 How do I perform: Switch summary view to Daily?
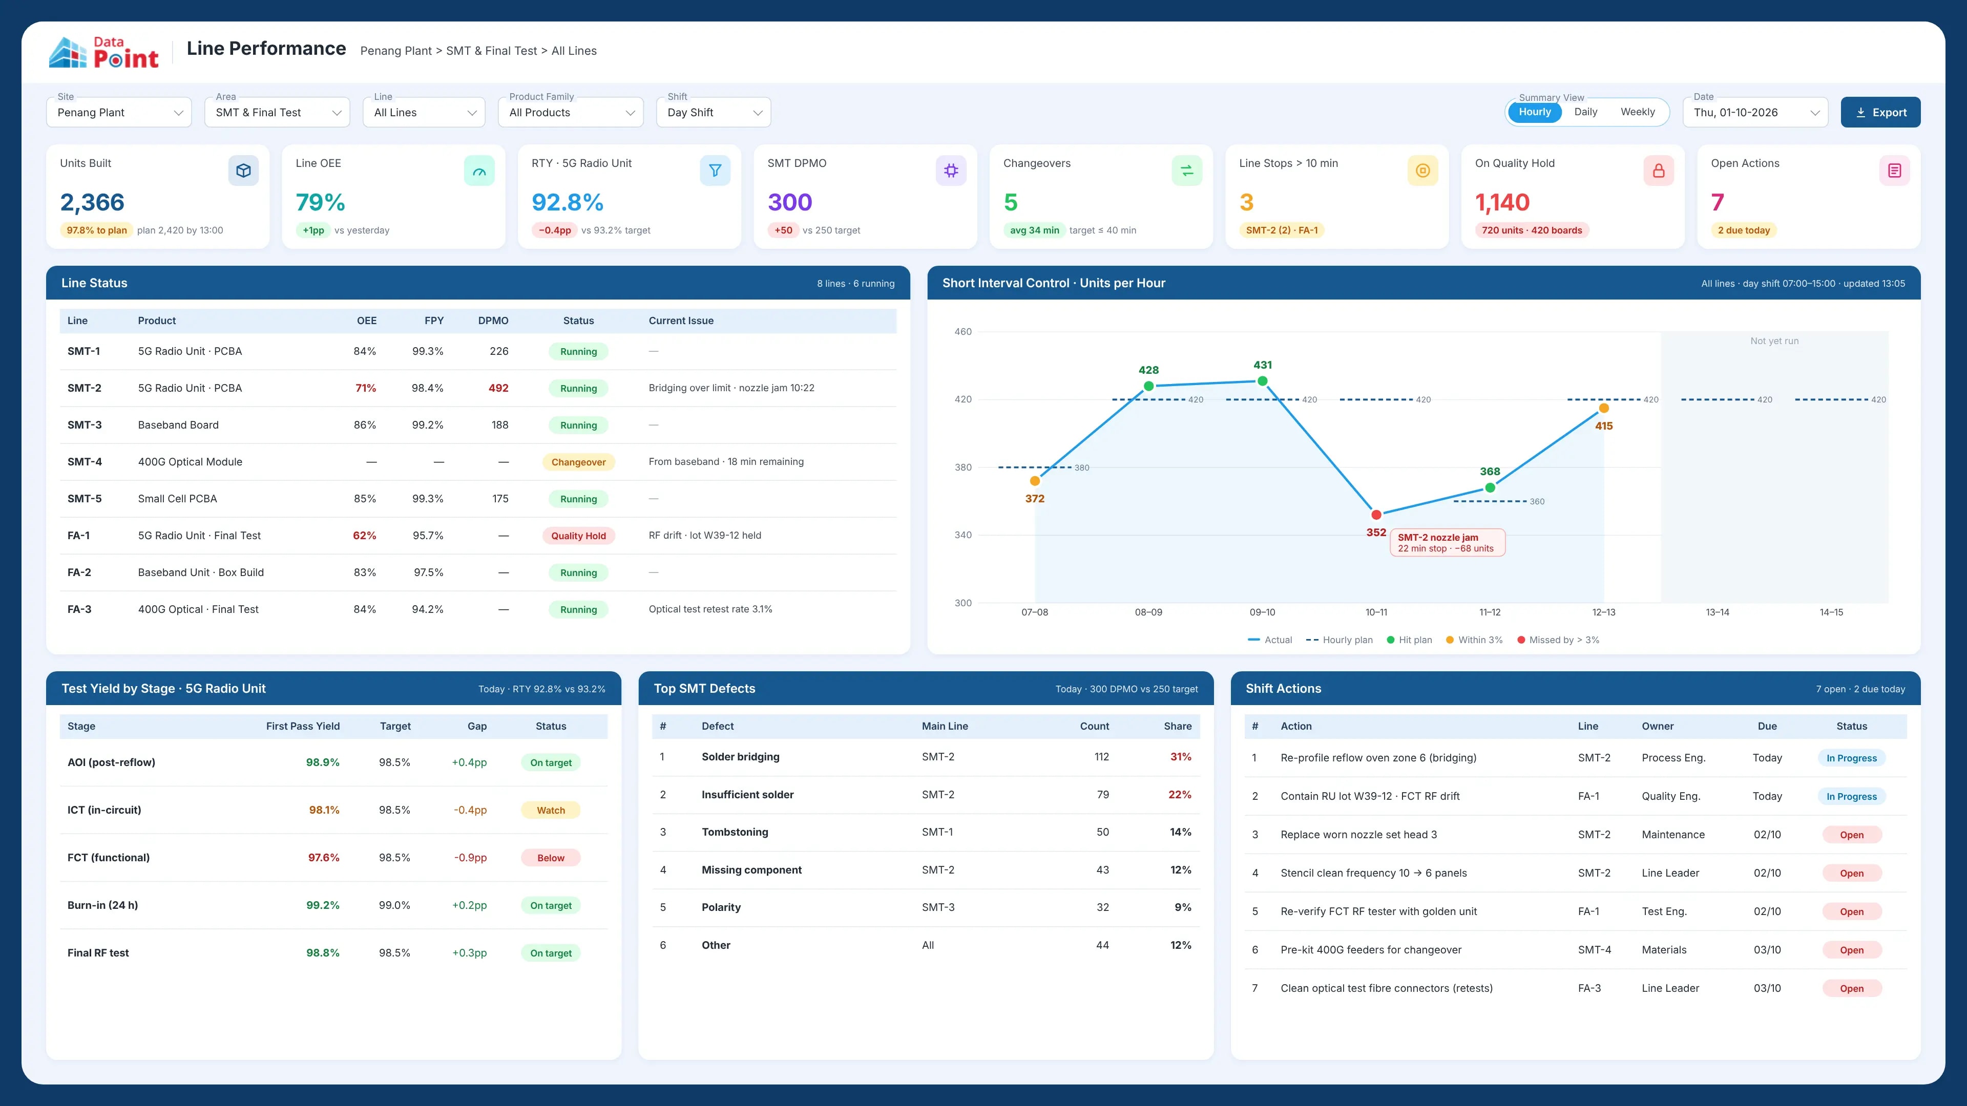[x=1586, y=112]
